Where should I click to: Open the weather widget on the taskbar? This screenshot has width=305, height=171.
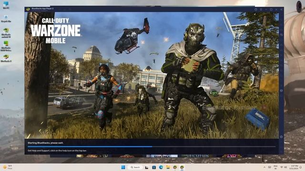point(8,167)
